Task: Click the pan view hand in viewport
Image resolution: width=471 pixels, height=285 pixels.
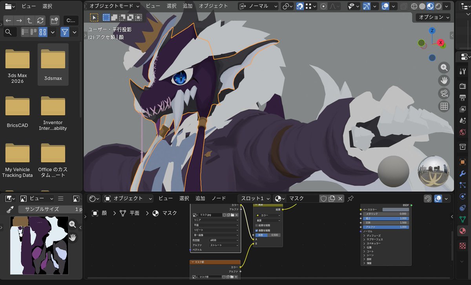Action: [x=444, y=80]
